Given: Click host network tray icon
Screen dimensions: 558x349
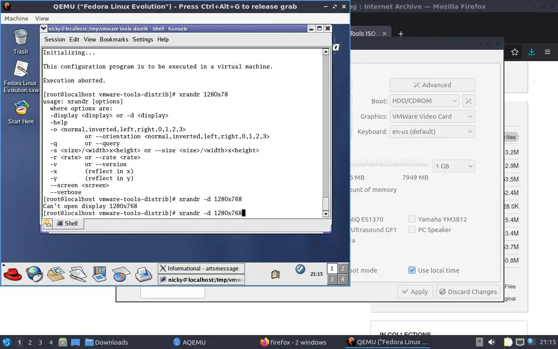Looking at the screenshot, I should click(x=520, y=342).
